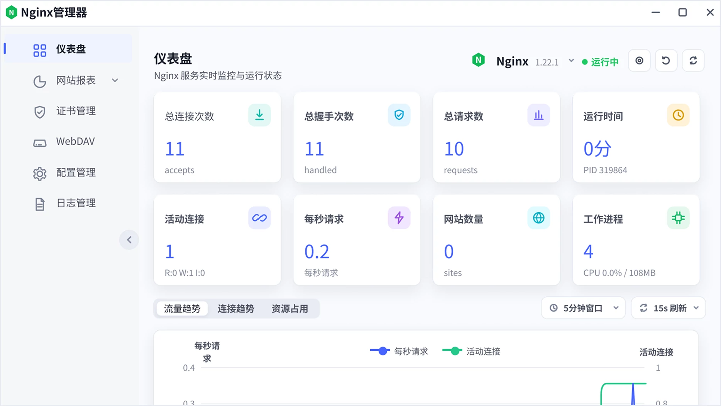Toggle the 活动连接 legend series
This screenshot has height=406, width=721.
(x=471, y=351)
